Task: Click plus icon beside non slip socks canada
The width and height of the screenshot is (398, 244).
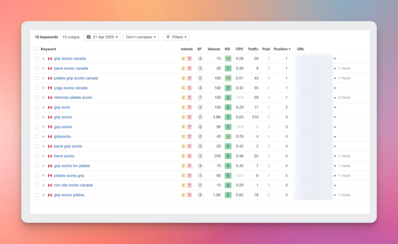Action: click(43, 185)
